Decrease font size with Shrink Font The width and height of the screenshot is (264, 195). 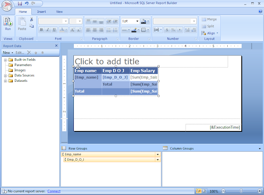tap(79, 30)
